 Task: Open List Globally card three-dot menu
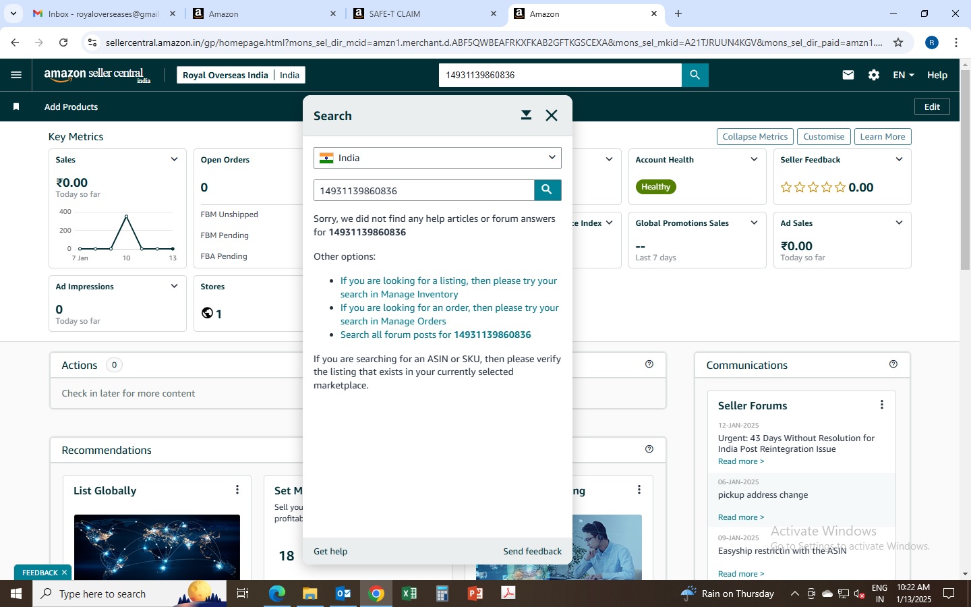tap(237, 490)
